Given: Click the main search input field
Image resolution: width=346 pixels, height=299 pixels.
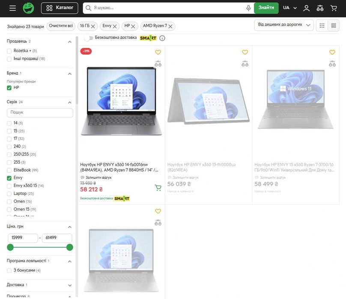Looking at the screenshot, I should pyautogui.click(x=169, y=8).
